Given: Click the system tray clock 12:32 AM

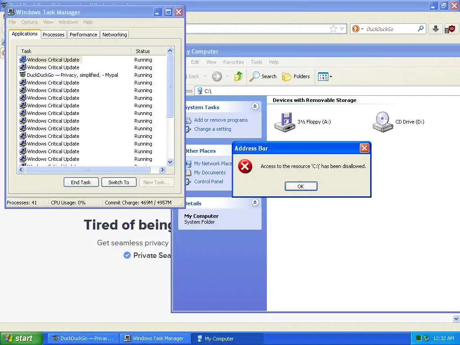Looking at the screenshot, I should pos(443,338).
